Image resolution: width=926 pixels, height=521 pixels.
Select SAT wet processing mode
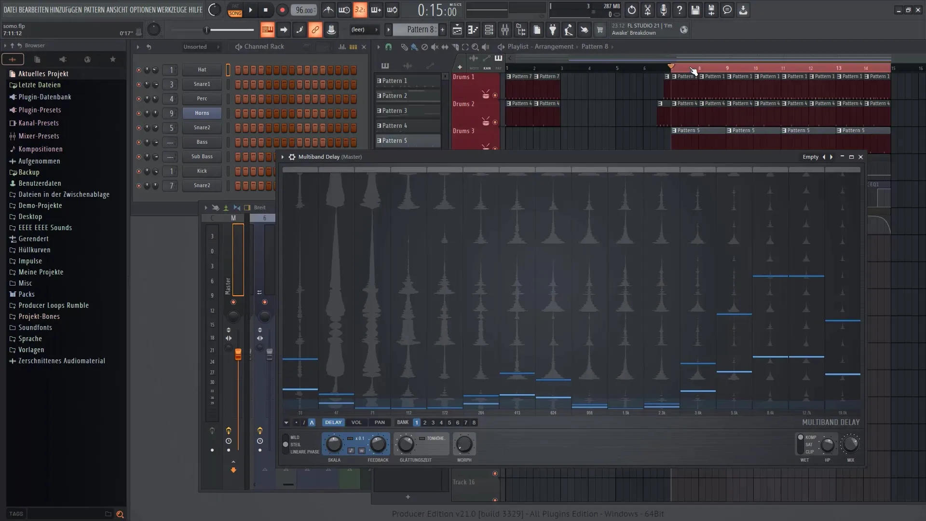click(x=809, y=445)
